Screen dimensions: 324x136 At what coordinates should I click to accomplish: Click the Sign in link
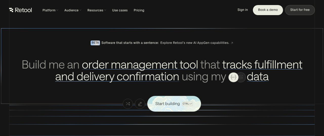(242, 10)
